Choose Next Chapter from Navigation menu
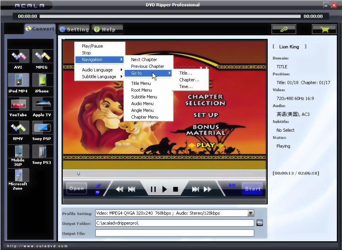342x250 pixels. click(144, 60)
